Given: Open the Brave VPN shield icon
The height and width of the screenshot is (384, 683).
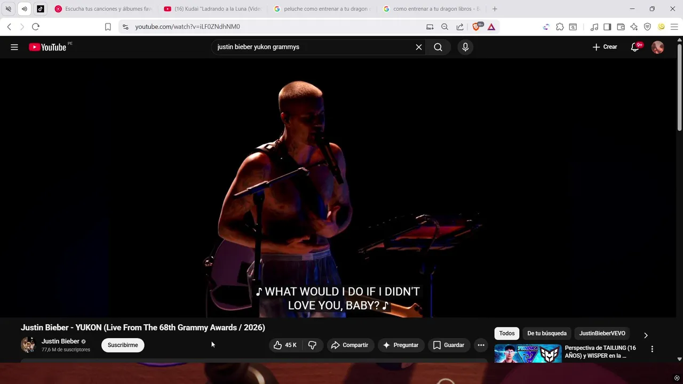Looking at the screenshot, I should tap(647, 27).
